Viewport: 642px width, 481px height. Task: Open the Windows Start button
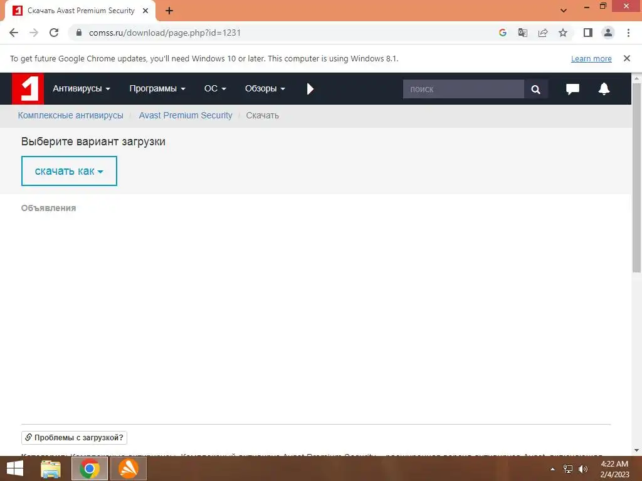[15, 468]
